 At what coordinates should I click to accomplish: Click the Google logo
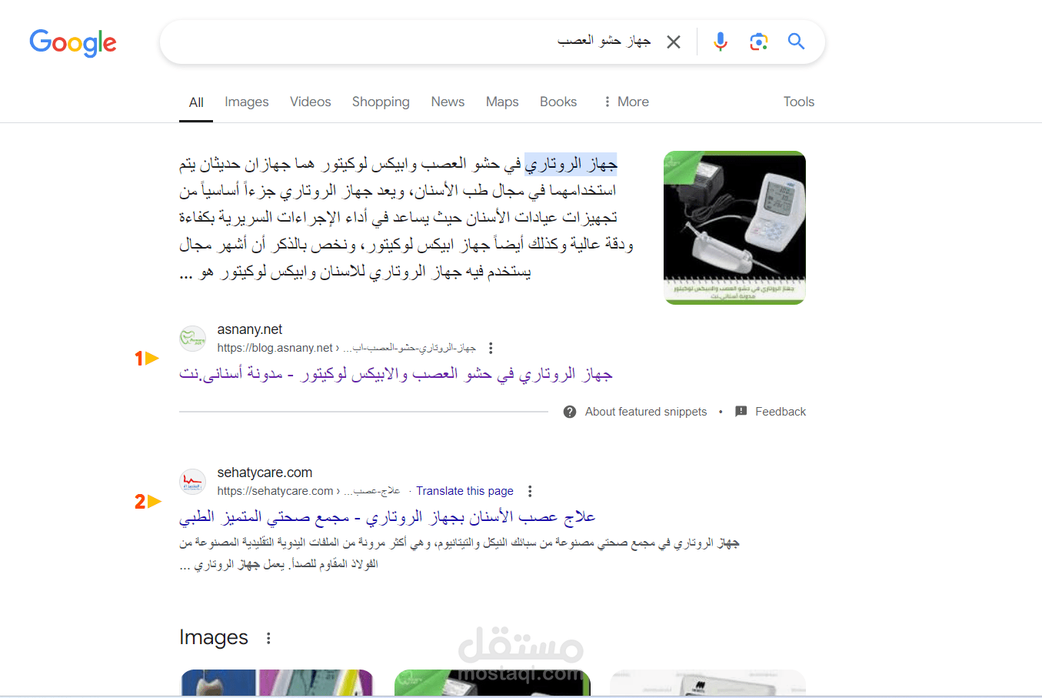coord(73,43)
